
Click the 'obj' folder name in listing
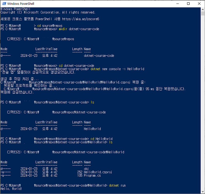click(x=86, y=169)
